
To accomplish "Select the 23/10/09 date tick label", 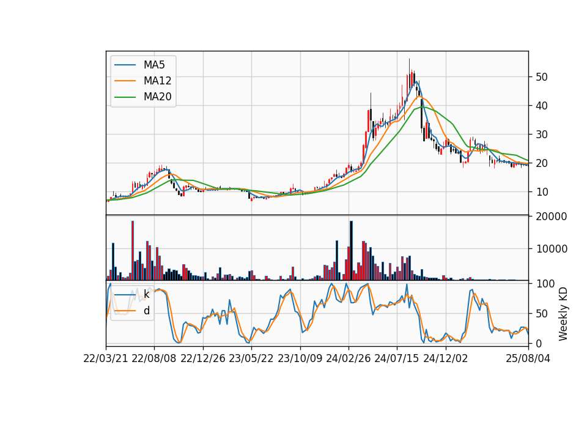I will [300, 358].
